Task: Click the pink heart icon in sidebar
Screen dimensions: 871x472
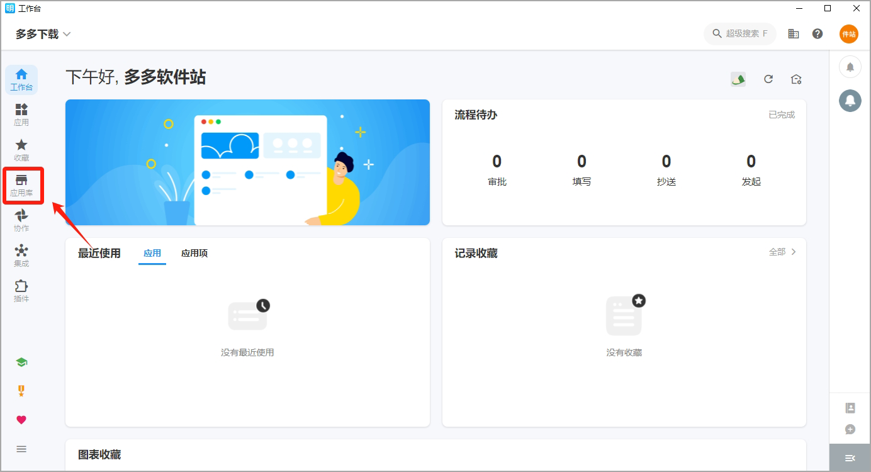Action: (21, 420)
